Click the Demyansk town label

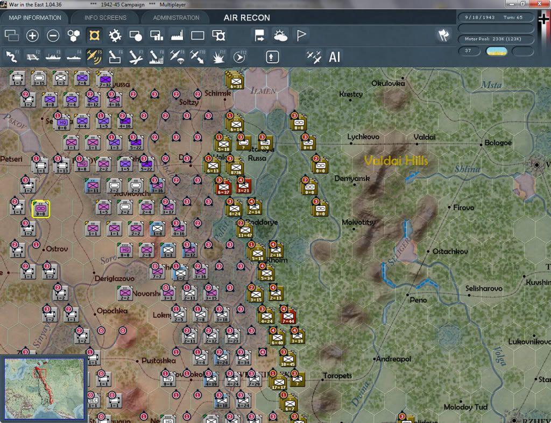[352, 178]
